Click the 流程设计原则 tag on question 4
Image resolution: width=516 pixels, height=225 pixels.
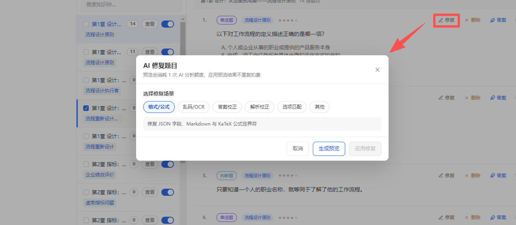pos(258,217)
